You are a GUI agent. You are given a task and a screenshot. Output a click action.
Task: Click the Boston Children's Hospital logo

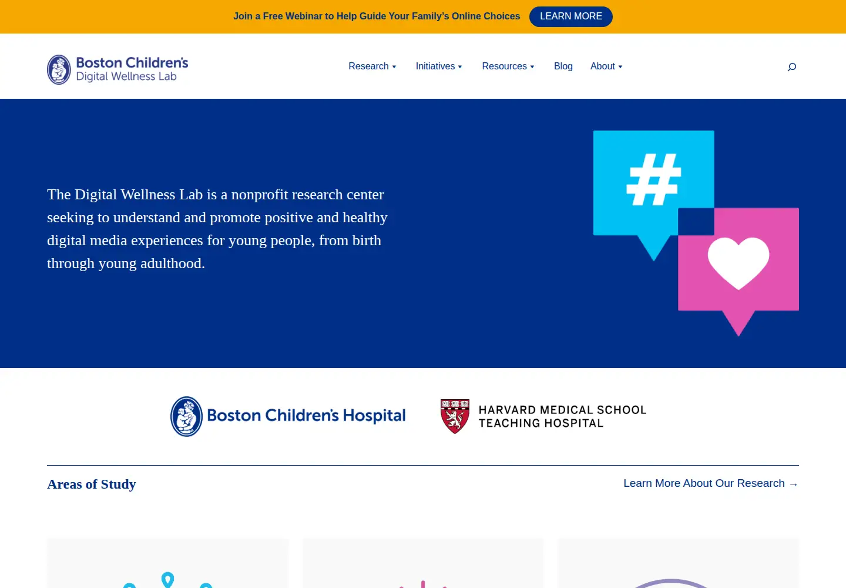(x=288, y=416)
